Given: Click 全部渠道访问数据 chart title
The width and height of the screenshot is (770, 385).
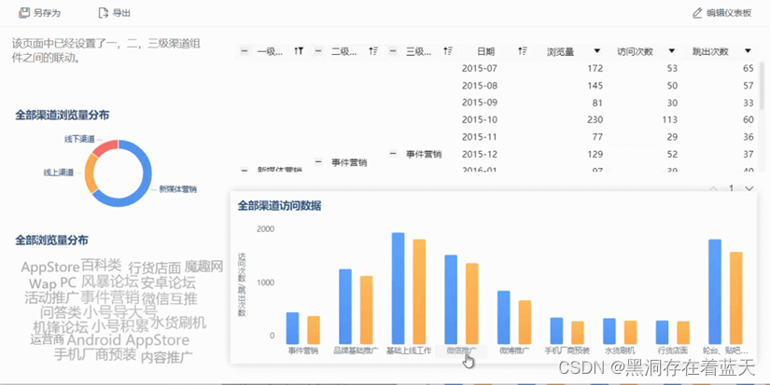Looking at the screenshot, I should pos(279,206).
